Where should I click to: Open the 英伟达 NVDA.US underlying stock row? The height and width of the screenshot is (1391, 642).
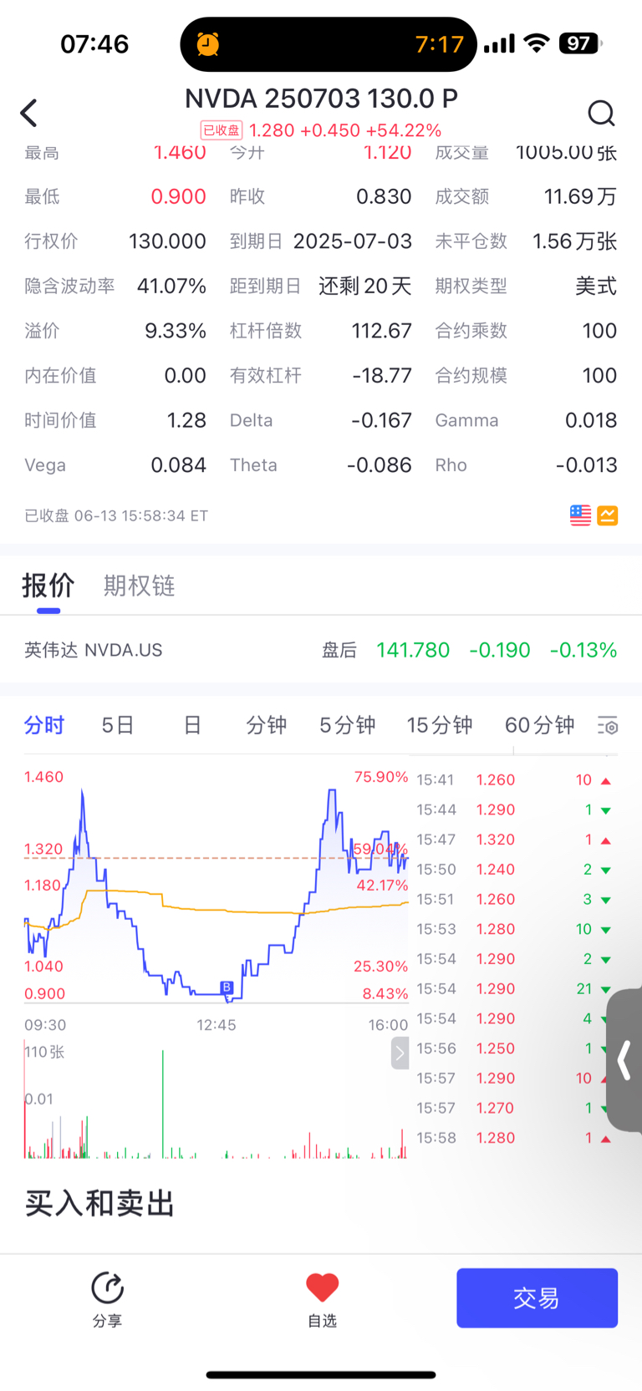(x=321, y=650)
